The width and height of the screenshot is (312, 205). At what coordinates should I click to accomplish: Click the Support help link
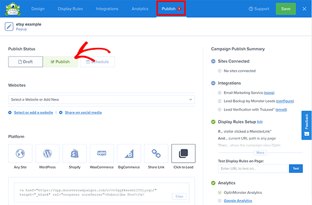(x=259, y=9)
